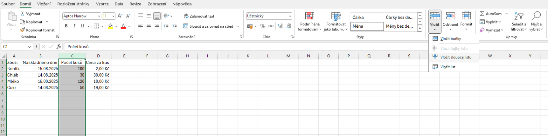
Task: Open Formátovat jako tabulku gallery
Action: [x=336, y=22]
